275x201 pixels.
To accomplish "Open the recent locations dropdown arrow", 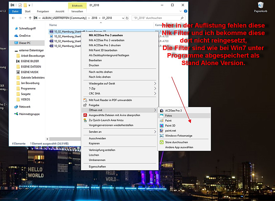I will tap(25, 18).
